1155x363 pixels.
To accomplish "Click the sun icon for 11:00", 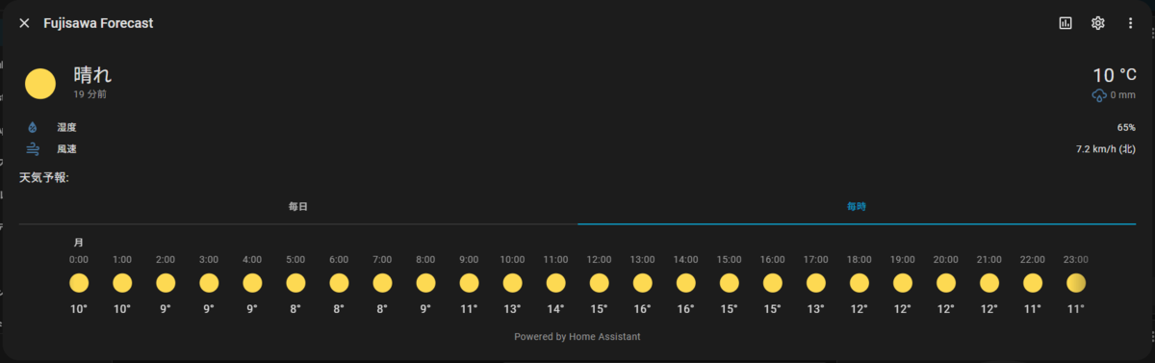I will [x=555, y=283].
